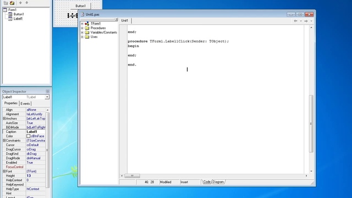Click the Object Inspector pin icon
Viewport: 352px width, 198px height.
47,91
